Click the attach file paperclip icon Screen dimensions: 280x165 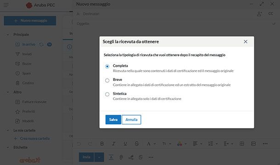pyautogui.click(x=121, y=157)
